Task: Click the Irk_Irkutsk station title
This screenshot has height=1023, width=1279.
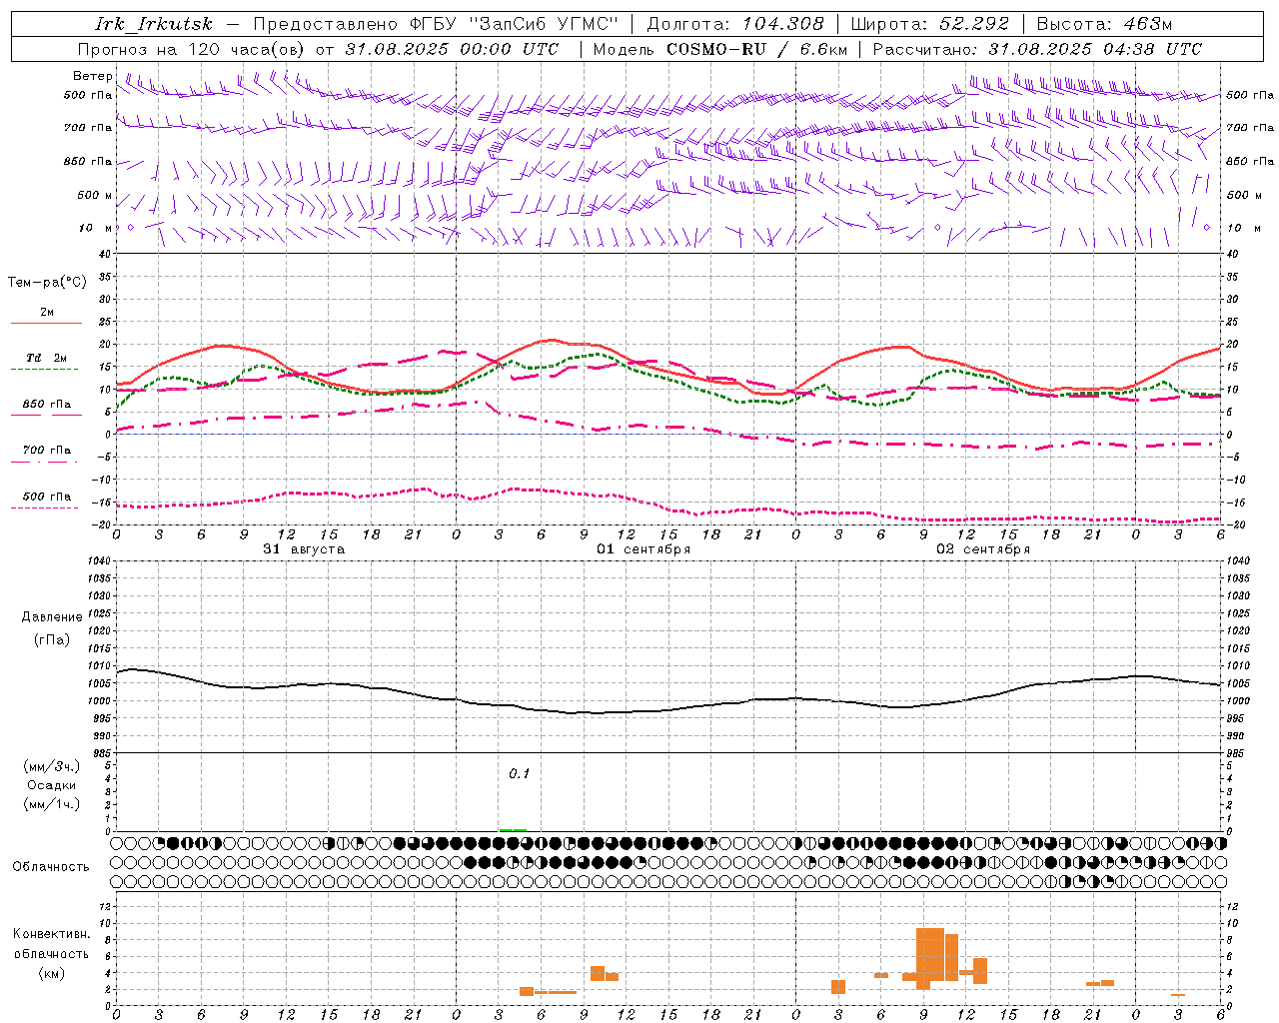Action: pyautogui.click(x=154, y=24)
